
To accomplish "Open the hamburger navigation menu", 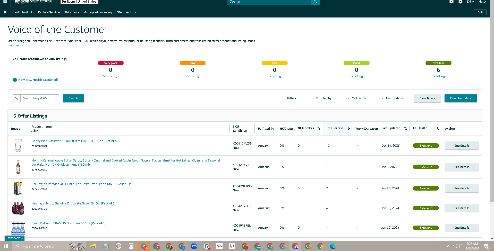I will [5, 2].
